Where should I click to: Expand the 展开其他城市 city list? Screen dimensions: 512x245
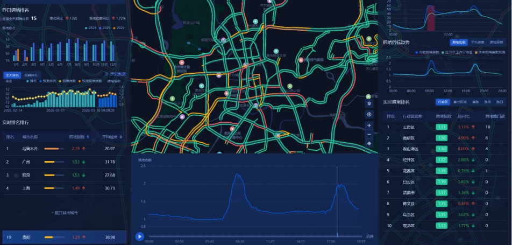pyautogui.click(x=64, y=213)
